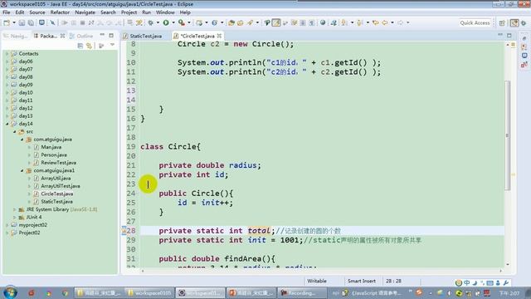Viewport: 531px width, 299px height.
Task: Click Toggle Mark Occurrences icon
Action: pyautogui.click(x=276, y=22)
